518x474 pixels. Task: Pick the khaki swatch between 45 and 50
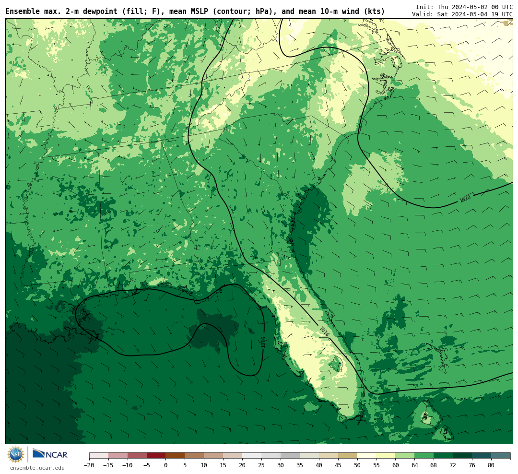click(348, 456)
